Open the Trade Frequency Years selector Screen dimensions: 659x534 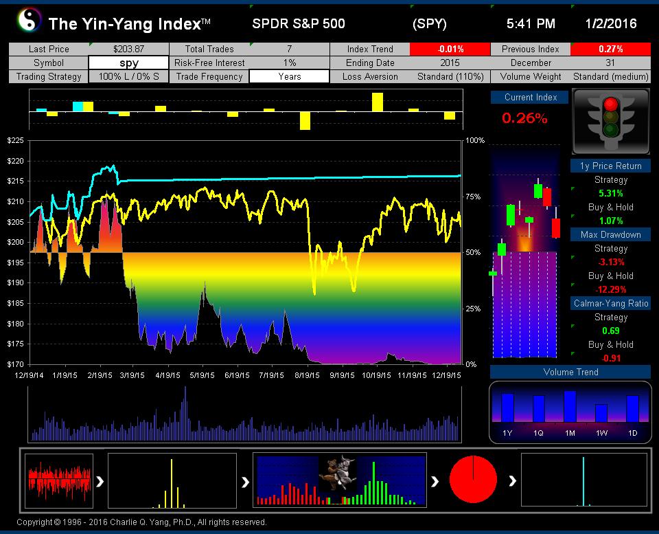[289, 76]
